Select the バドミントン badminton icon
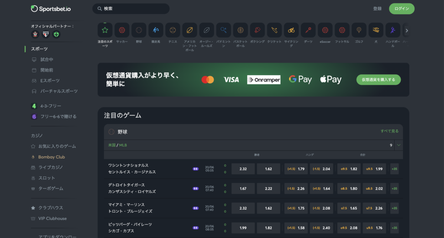 pyautogui.click(x=223, y=30)
